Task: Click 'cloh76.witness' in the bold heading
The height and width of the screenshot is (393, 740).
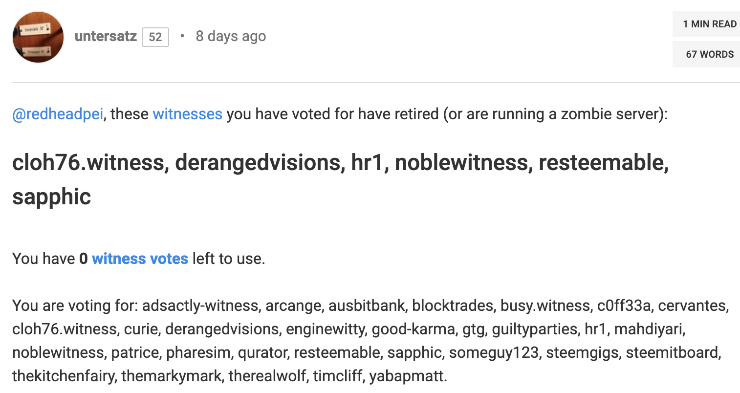Action: [87, 162]
